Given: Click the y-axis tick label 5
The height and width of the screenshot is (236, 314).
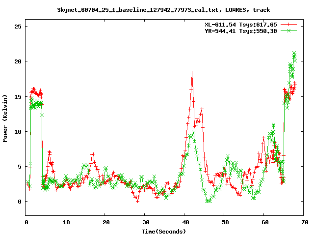Looking at the screenshot, I should pos(20,167).
